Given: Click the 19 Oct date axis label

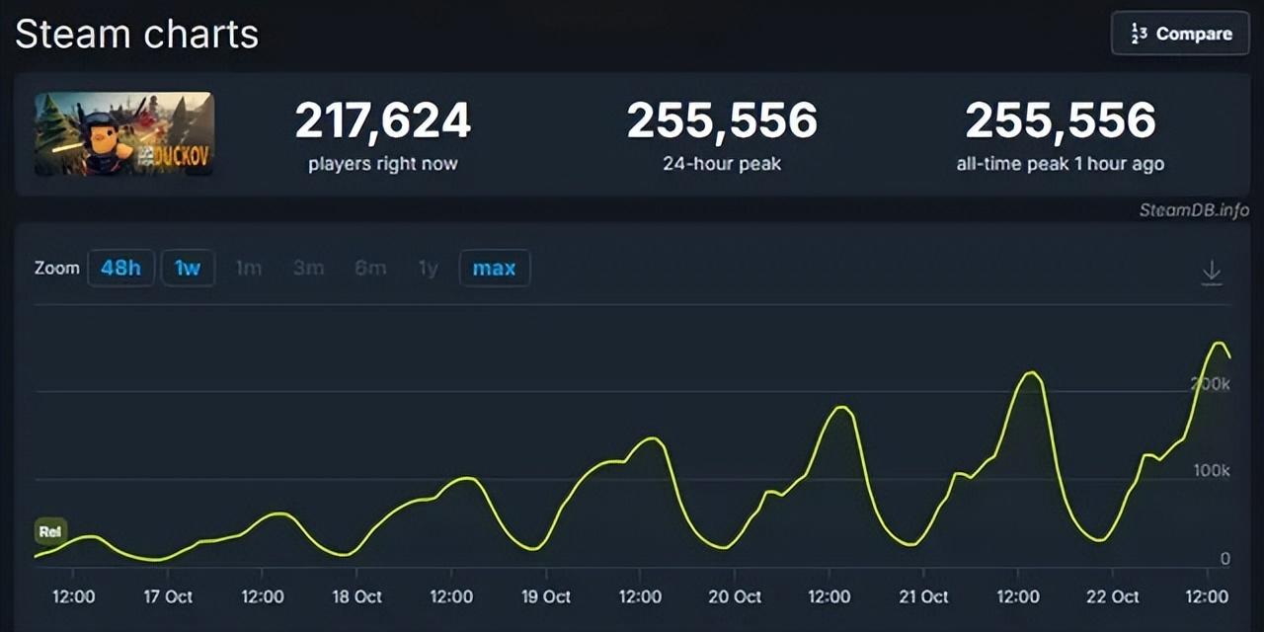Looking at the screenshot, I should [x=544, y=596].
